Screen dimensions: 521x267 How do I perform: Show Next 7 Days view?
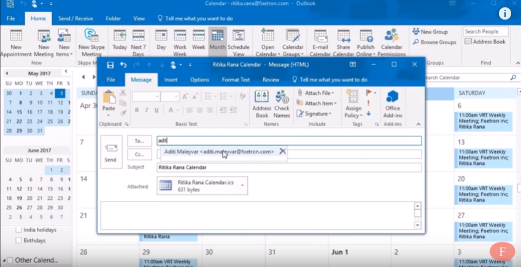(138, 43)
